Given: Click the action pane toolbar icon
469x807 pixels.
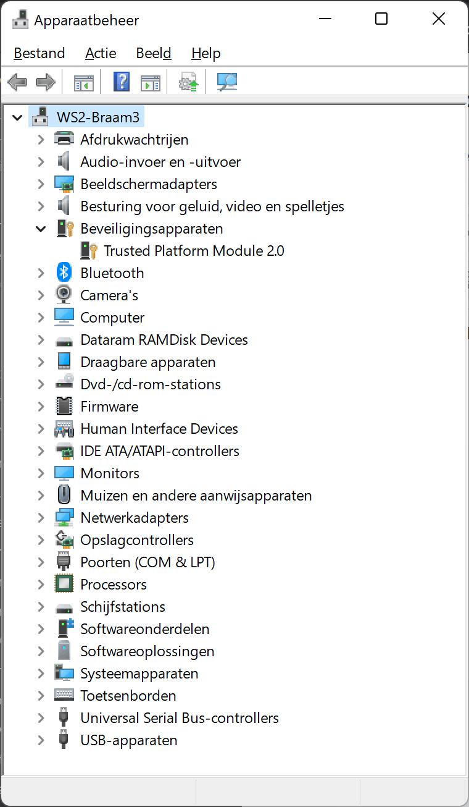Looking at the screenshot, I should tap(151, 82).
